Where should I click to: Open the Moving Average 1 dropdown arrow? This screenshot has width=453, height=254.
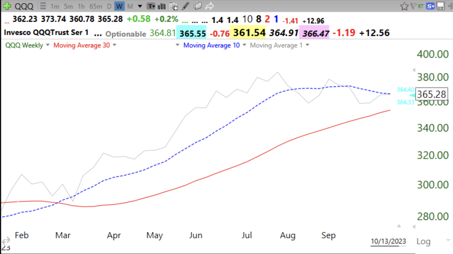click(308, 45)
